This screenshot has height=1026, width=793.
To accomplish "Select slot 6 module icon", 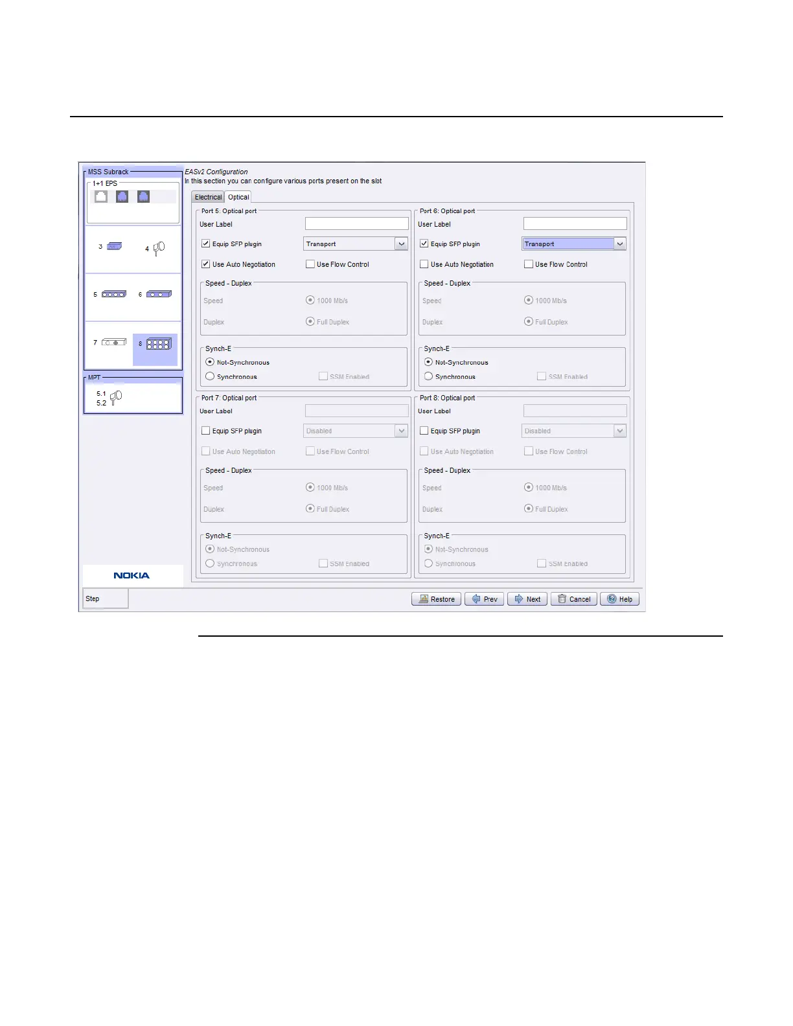I will coord(159,294).
